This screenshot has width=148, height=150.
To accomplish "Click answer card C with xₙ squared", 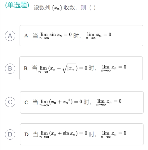I will pyautogui.click(x=82, y=102).
